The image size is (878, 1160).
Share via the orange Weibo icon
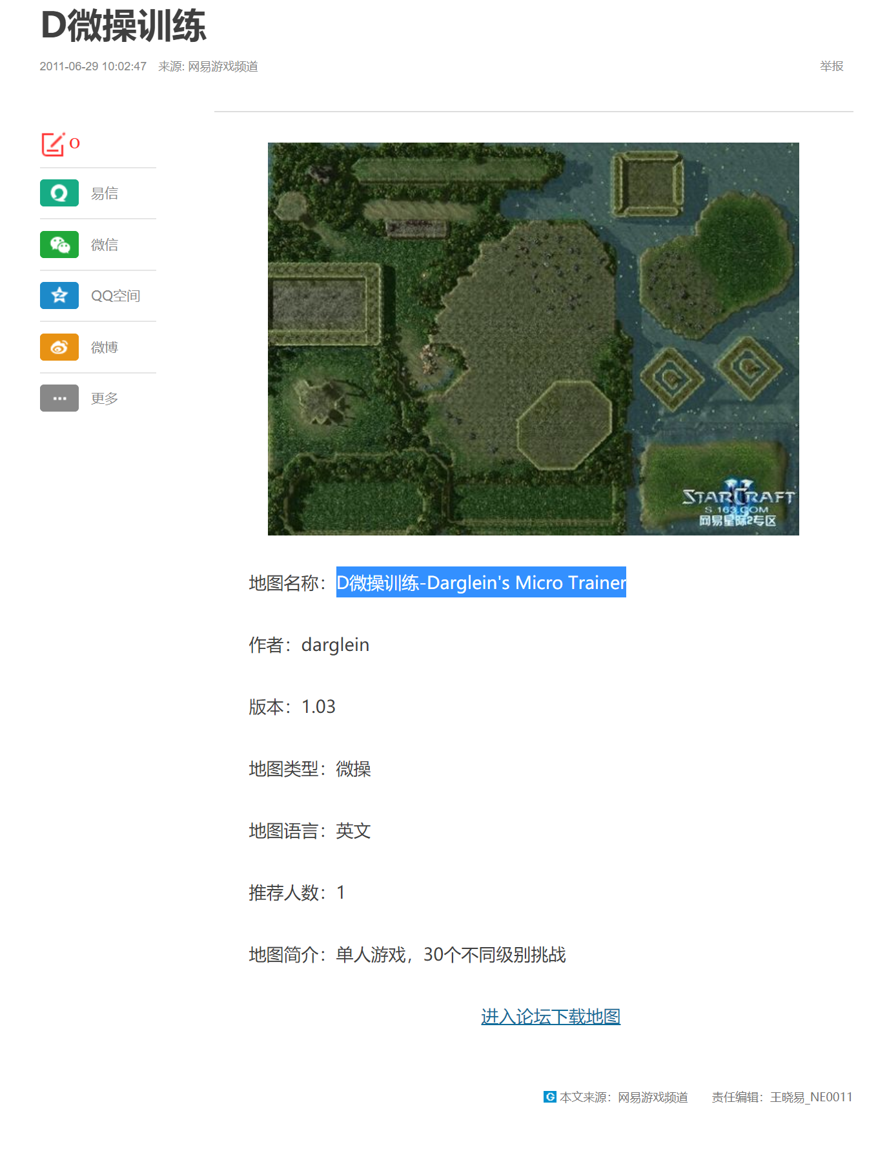pos(59,347)
